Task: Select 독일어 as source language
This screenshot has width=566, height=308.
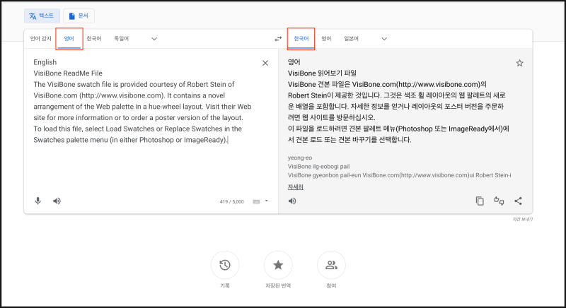Action: pyautogui.click(x=121, y=39)
